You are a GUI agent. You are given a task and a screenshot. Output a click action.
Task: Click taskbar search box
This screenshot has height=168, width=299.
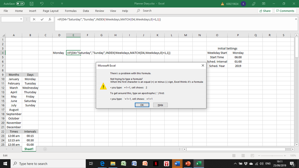point(48,164)
